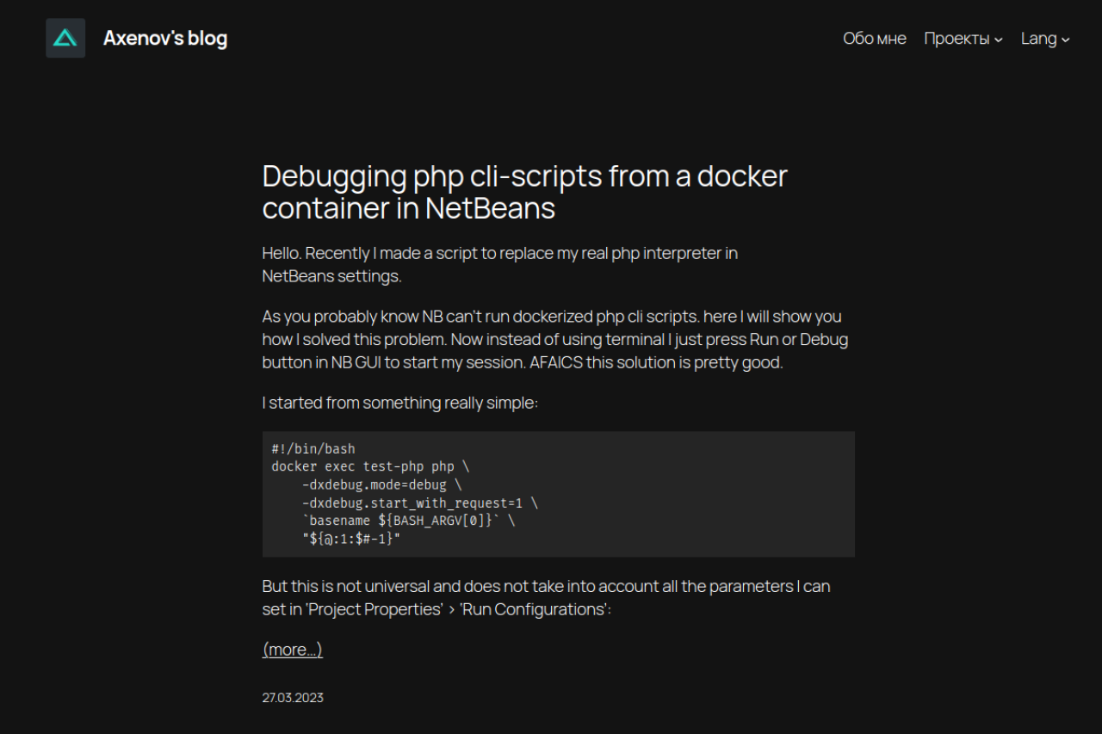
Task: Click the "I started from something really simple" text
Action: pyautogui.click(x=399, y=403)
